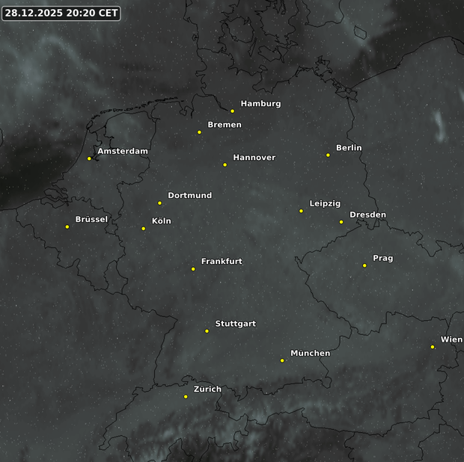Image resolution: width=464 pixels, height=462 pixels.
Task: Select the Stuttgart text label
Action: coord(235,324)
